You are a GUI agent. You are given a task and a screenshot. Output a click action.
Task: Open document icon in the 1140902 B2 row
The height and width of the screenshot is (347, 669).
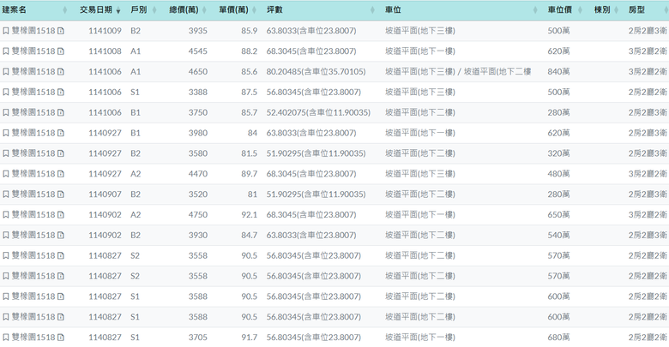click(61, 236)
